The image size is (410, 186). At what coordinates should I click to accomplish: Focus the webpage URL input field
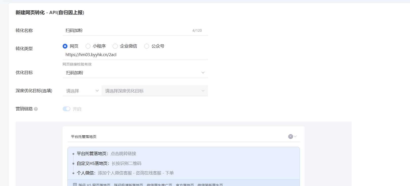coord(135,55)
